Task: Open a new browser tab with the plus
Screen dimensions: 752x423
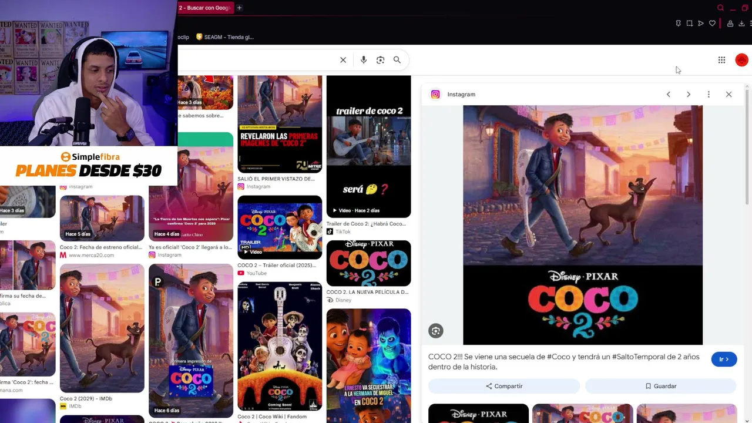Action: 239,8
